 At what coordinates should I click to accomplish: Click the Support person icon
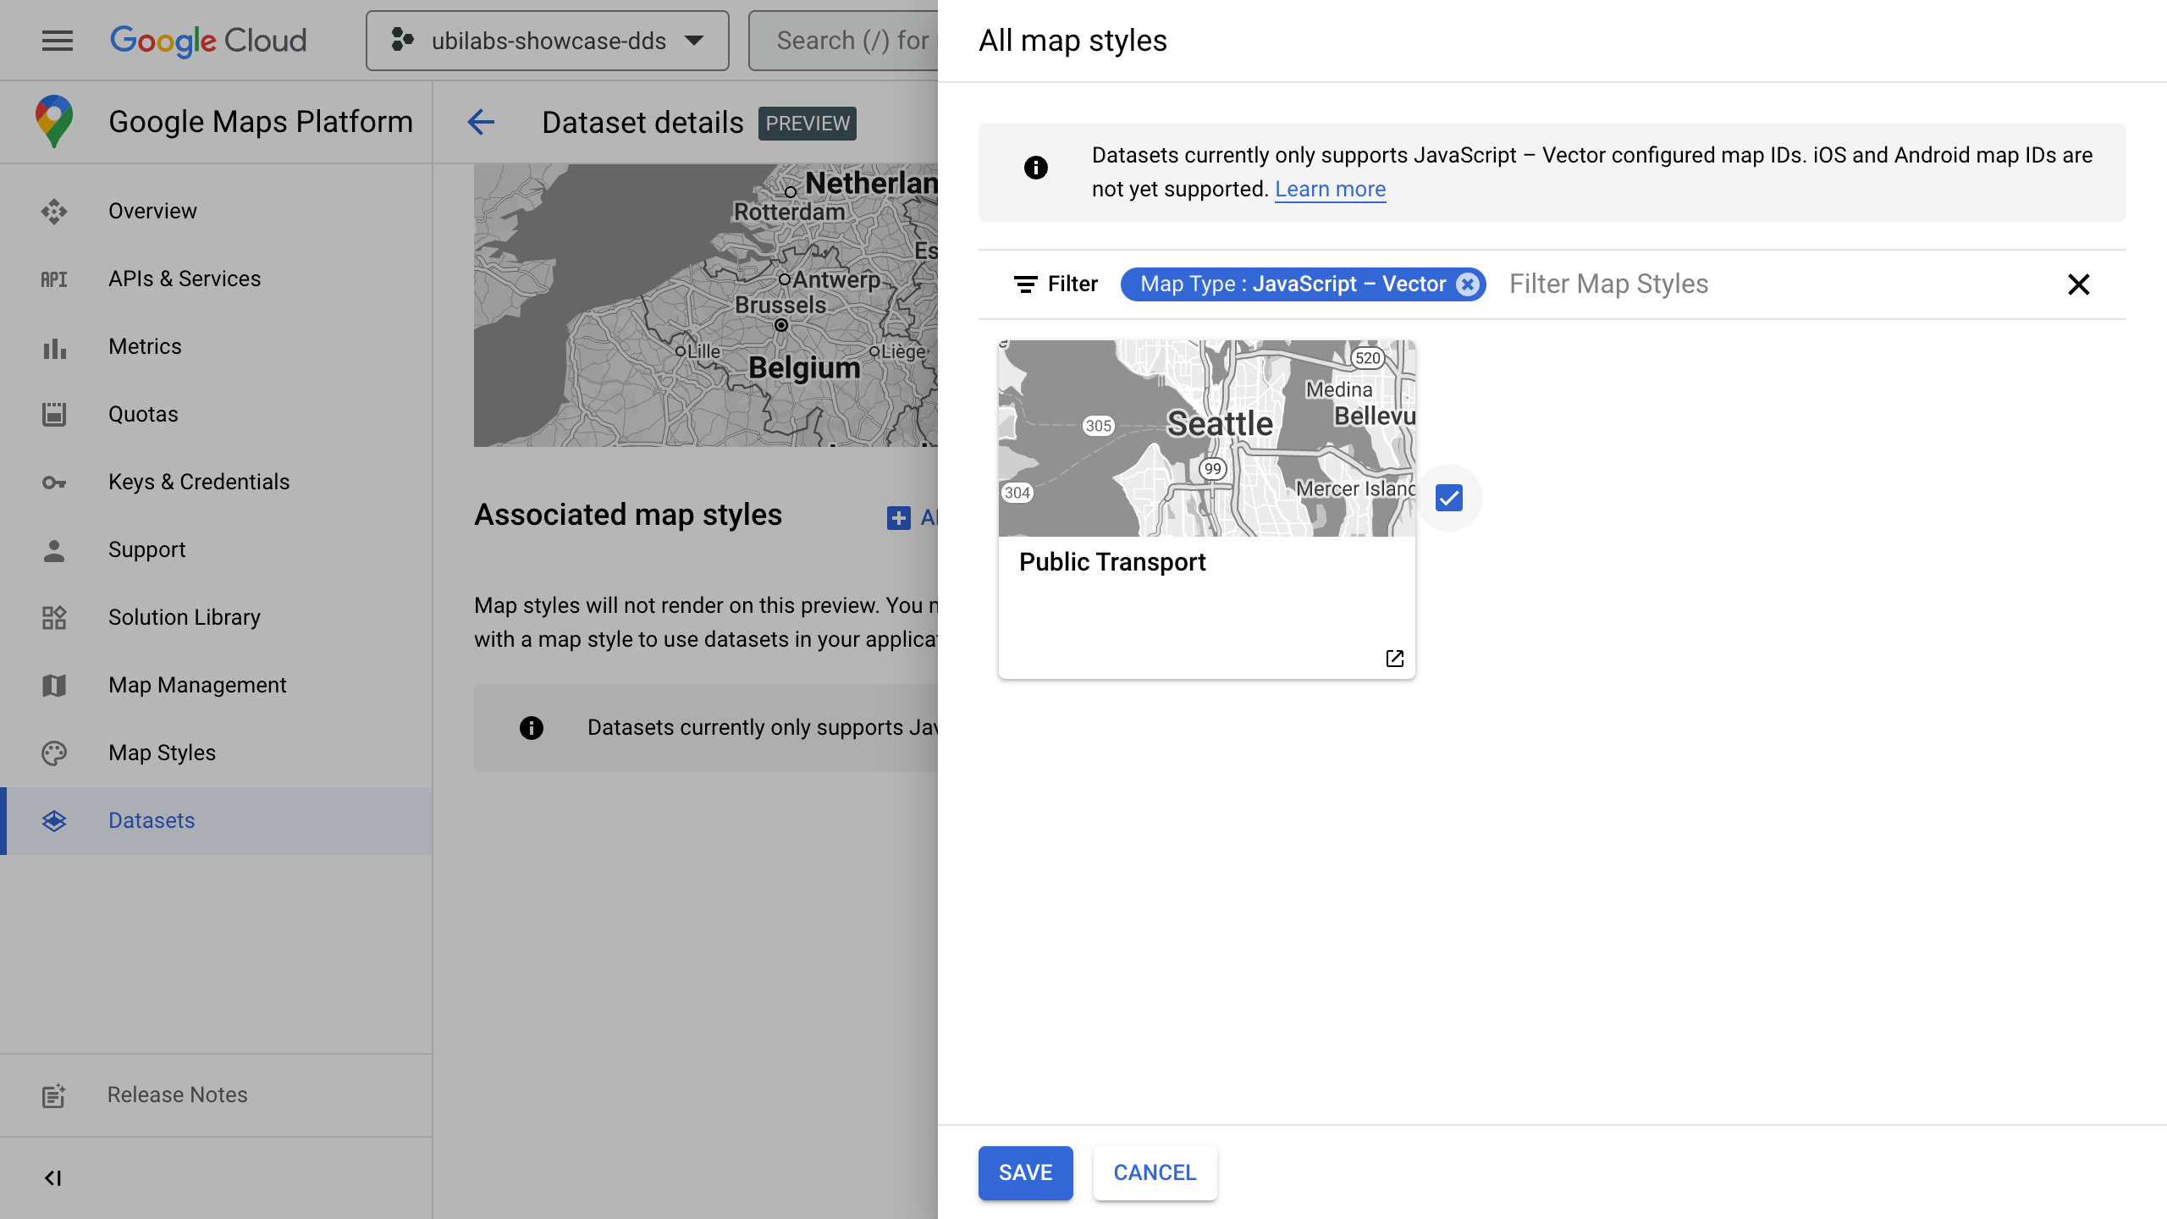(54, 550)
